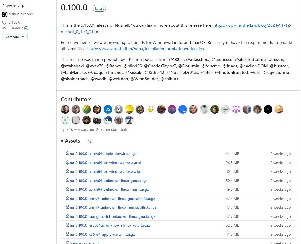
Task: Click the @IanManske mention link
Action: click(x=73, y=72)
